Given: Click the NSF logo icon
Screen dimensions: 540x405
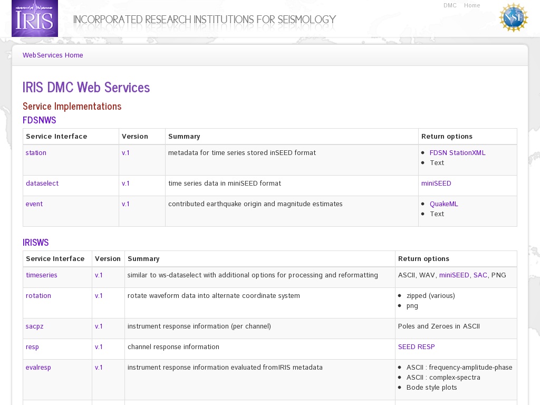Looking at the screenshot, I should coord(513,17).
